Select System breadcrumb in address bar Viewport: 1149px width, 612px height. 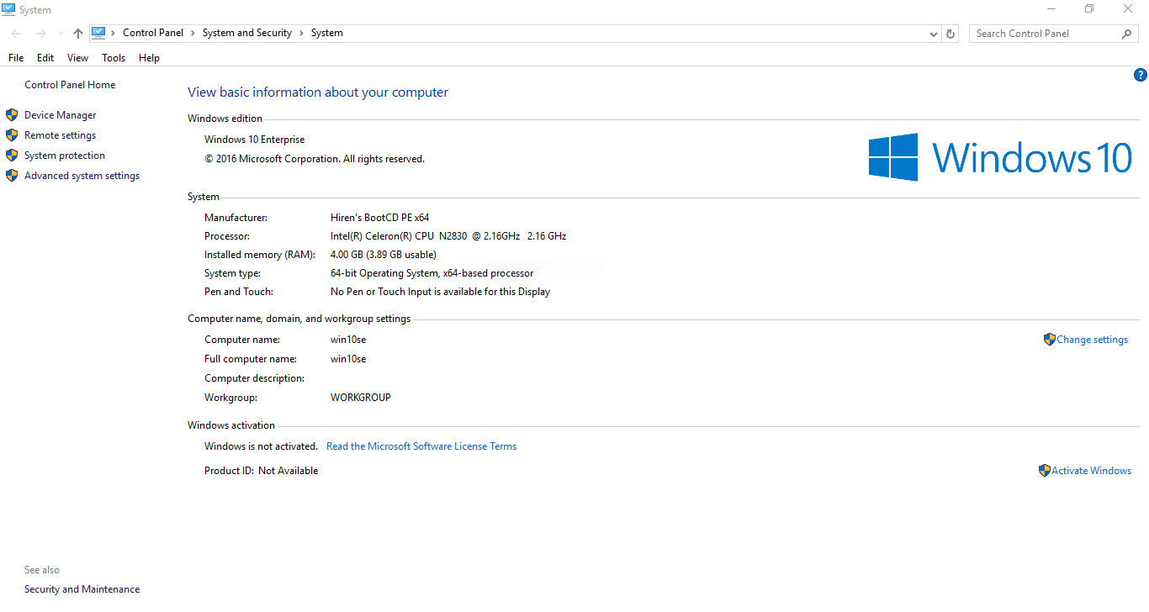click(327, 33)
